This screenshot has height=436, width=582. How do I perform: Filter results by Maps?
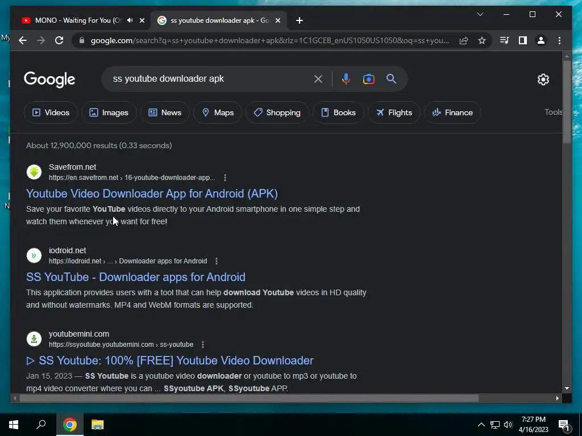(218, 112)
